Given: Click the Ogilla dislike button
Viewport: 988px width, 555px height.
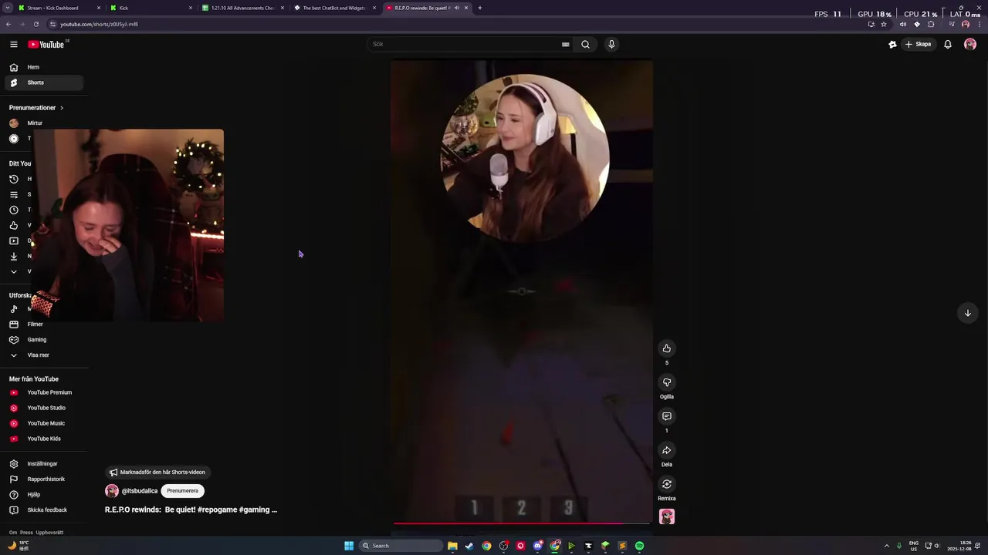Looking at the screenshot, I should (x=667, y=382).
